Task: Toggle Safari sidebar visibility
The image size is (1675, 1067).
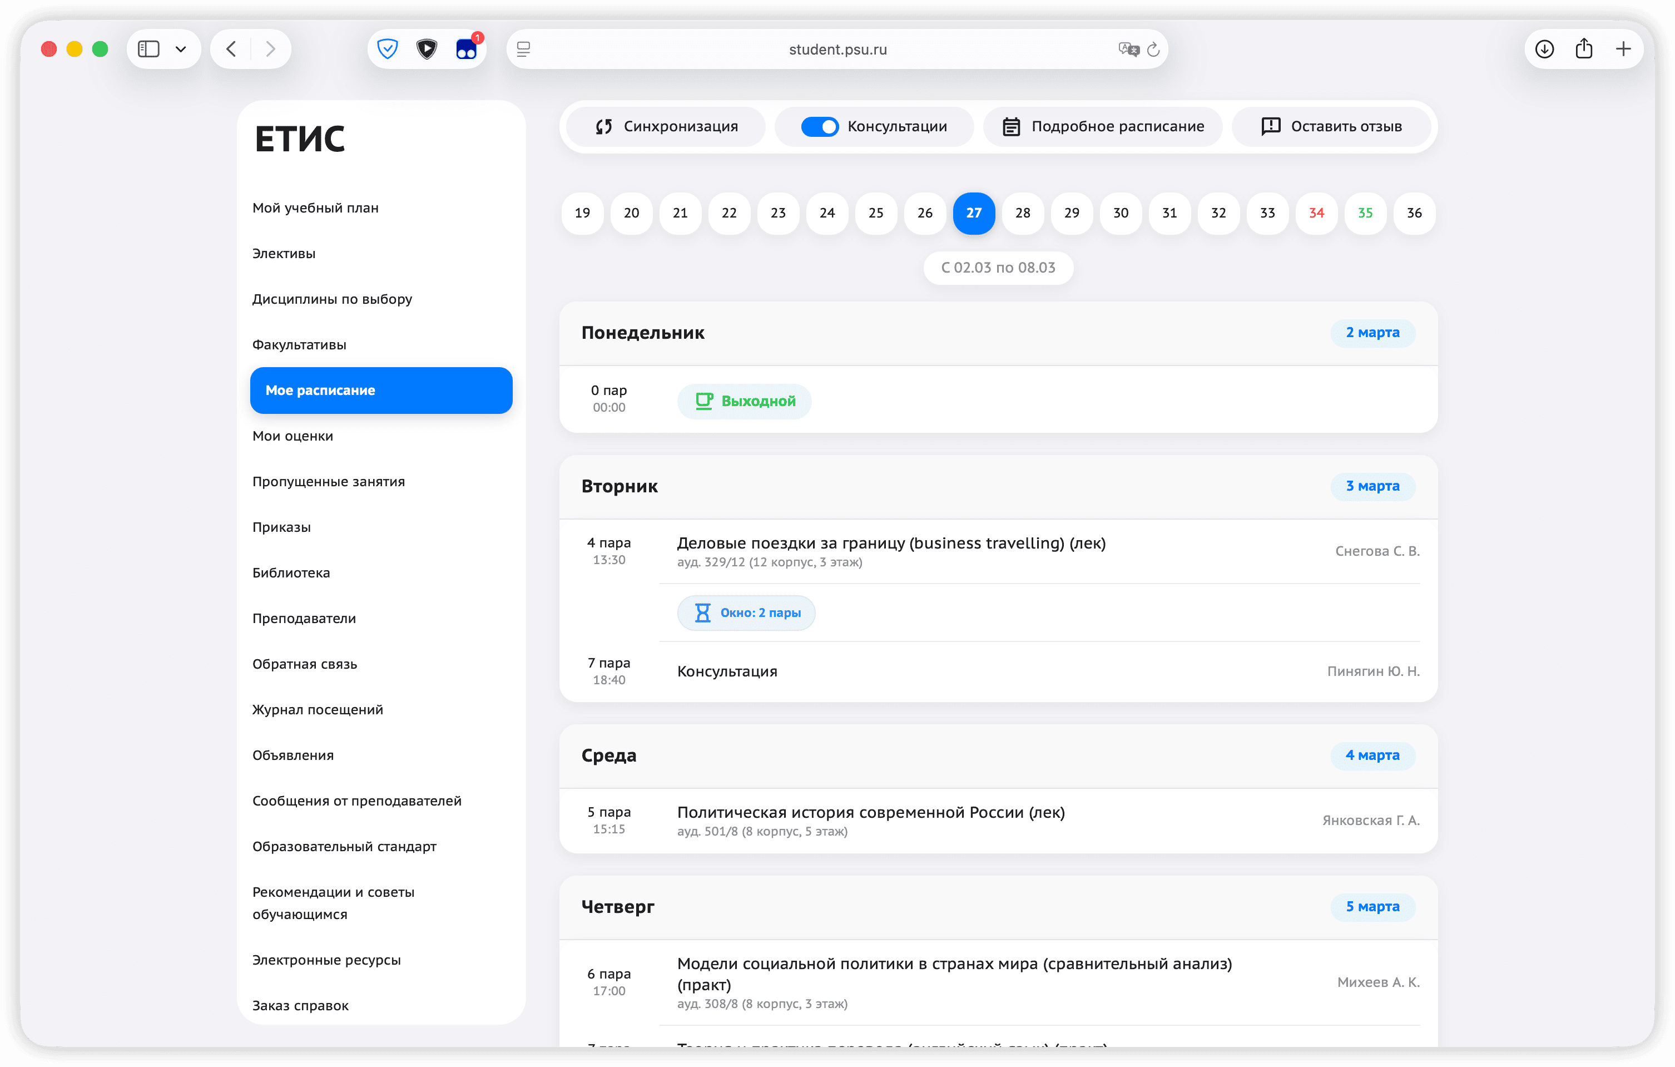Action: click(x=149, y=49)
